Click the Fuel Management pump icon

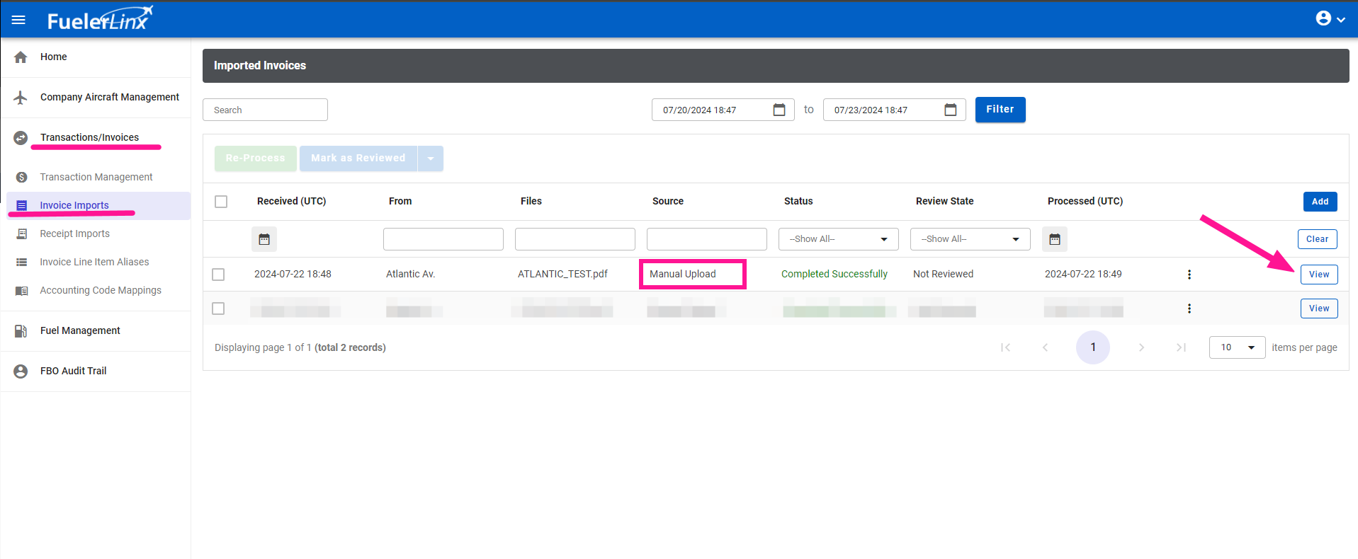click(x=21, y=331)
